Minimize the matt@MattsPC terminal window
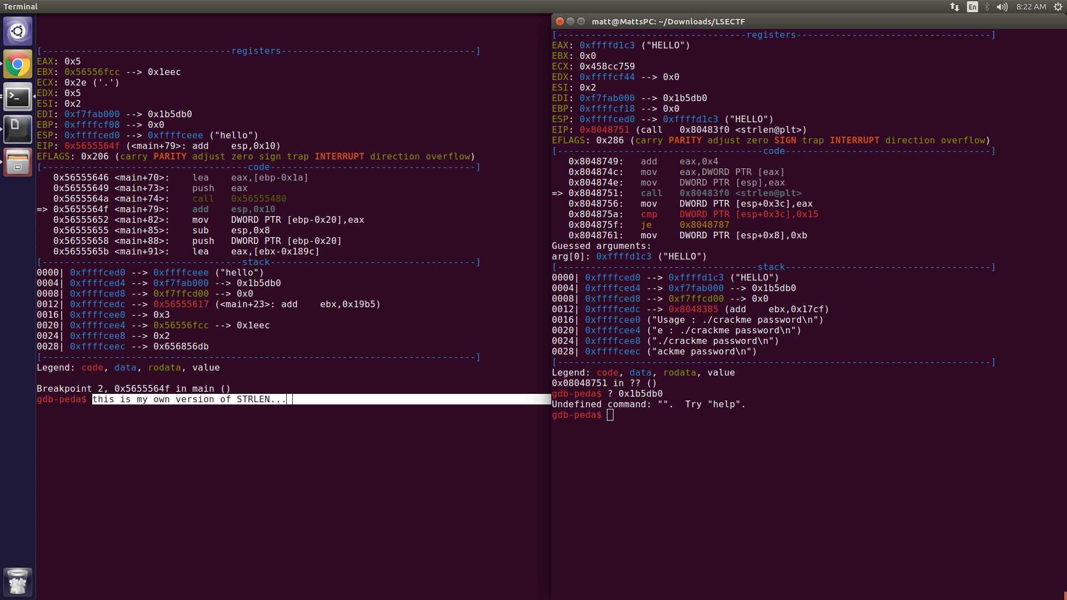 click(x=571, y=22)
